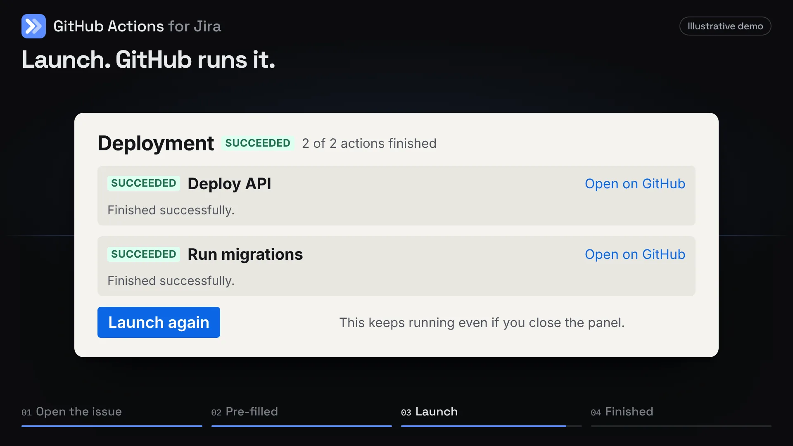Click the Finished step progress bar
This screenshot has width=793, height=446.
coord(681,426)
